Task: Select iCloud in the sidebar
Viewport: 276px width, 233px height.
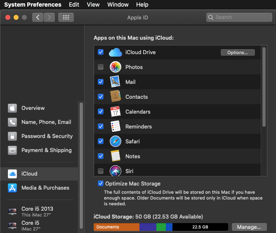Action: 39,174
